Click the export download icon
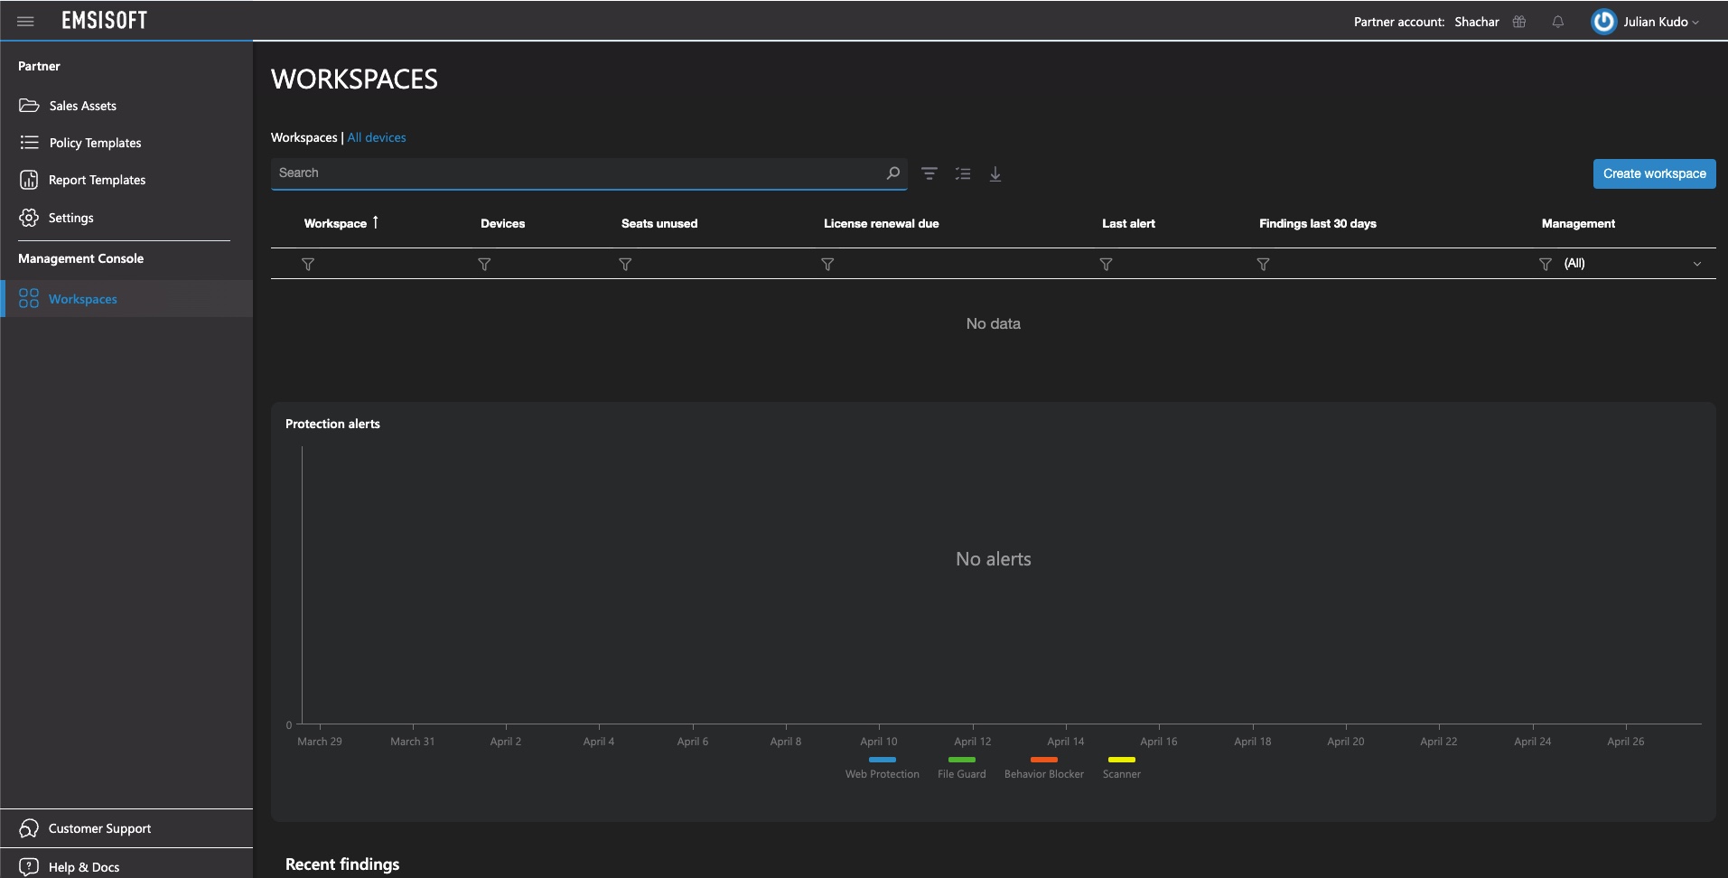1728x878 pixels. [x=995, y=174]
